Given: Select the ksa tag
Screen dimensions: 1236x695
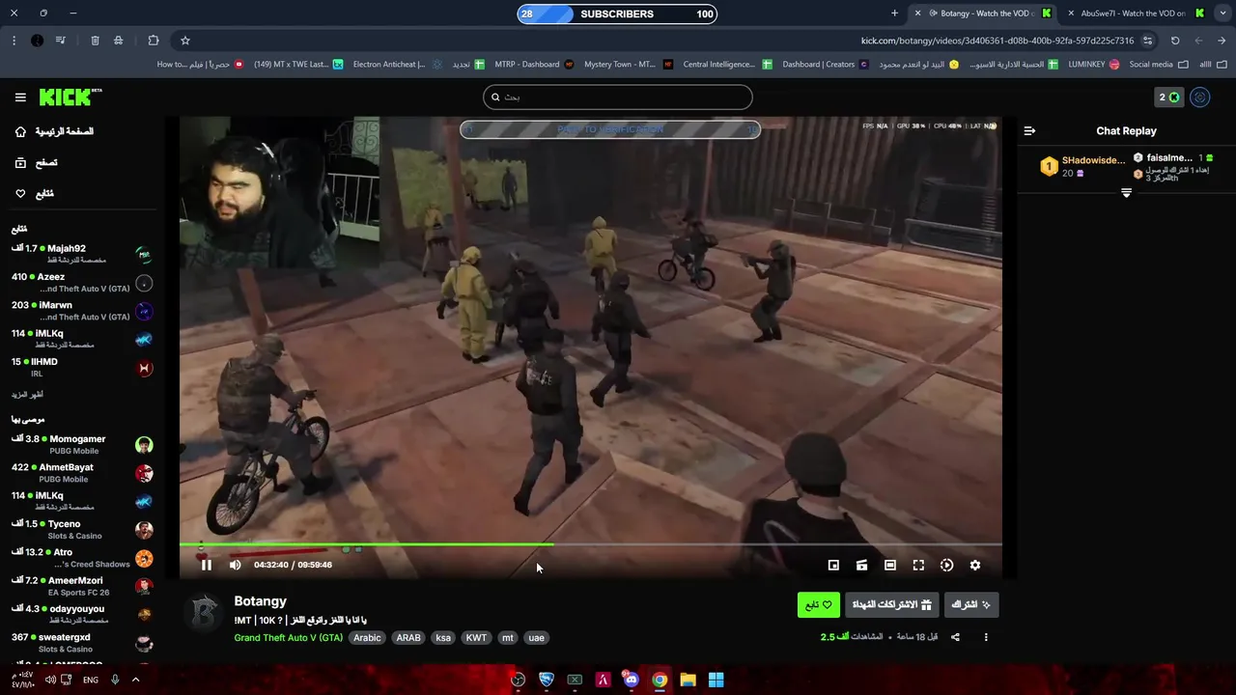Looking at the screenshot, I should click(443, 638).
